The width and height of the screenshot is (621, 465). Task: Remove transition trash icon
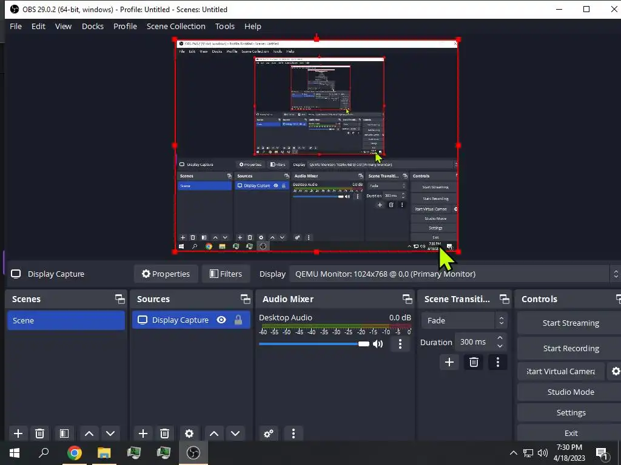coord(474,362)
